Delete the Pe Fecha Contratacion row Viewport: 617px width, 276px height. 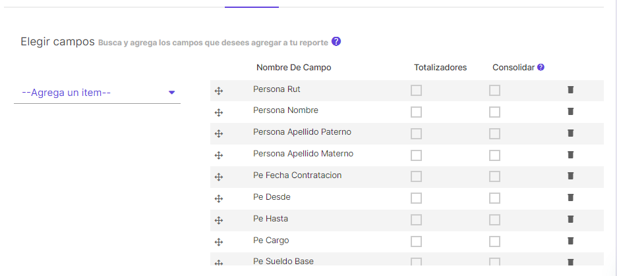point(570,175)
